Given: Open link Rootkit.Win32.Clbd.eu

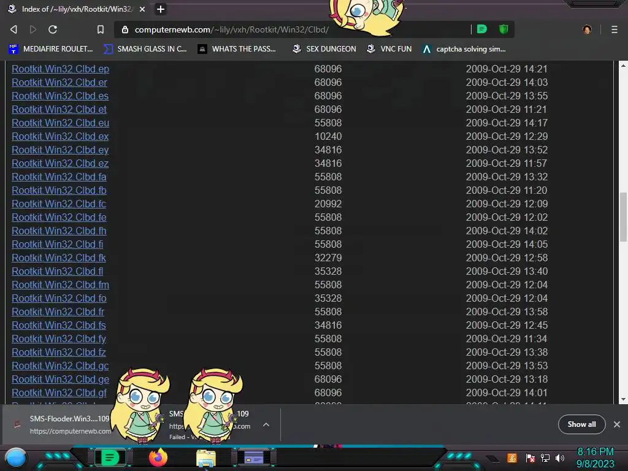Looking at the screenshot, I should coord(61,123).
